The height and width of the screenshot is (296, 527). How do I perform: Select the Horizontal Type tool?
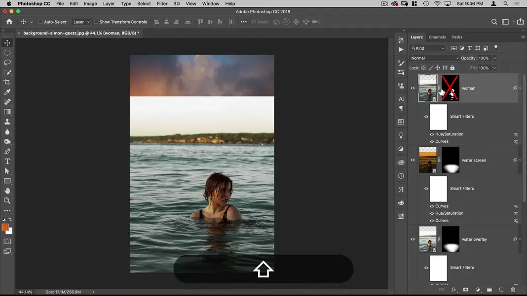(7, 161)
